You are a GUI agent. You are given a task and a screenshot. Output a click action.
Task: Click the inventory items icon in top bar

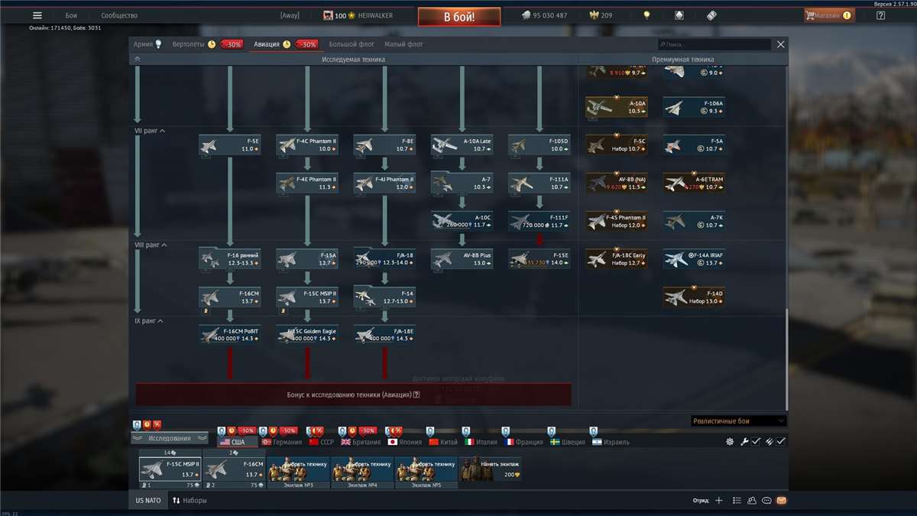[x=711, y=15]
